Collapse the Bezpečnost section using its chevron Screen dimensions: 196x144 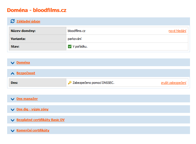point(12,73)
